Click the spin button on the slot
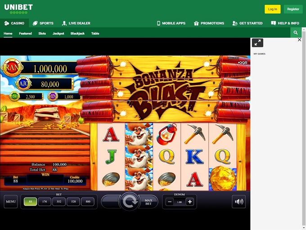This screenshot has width=306, height=230. pyautogui.click(x=130, y=202)
